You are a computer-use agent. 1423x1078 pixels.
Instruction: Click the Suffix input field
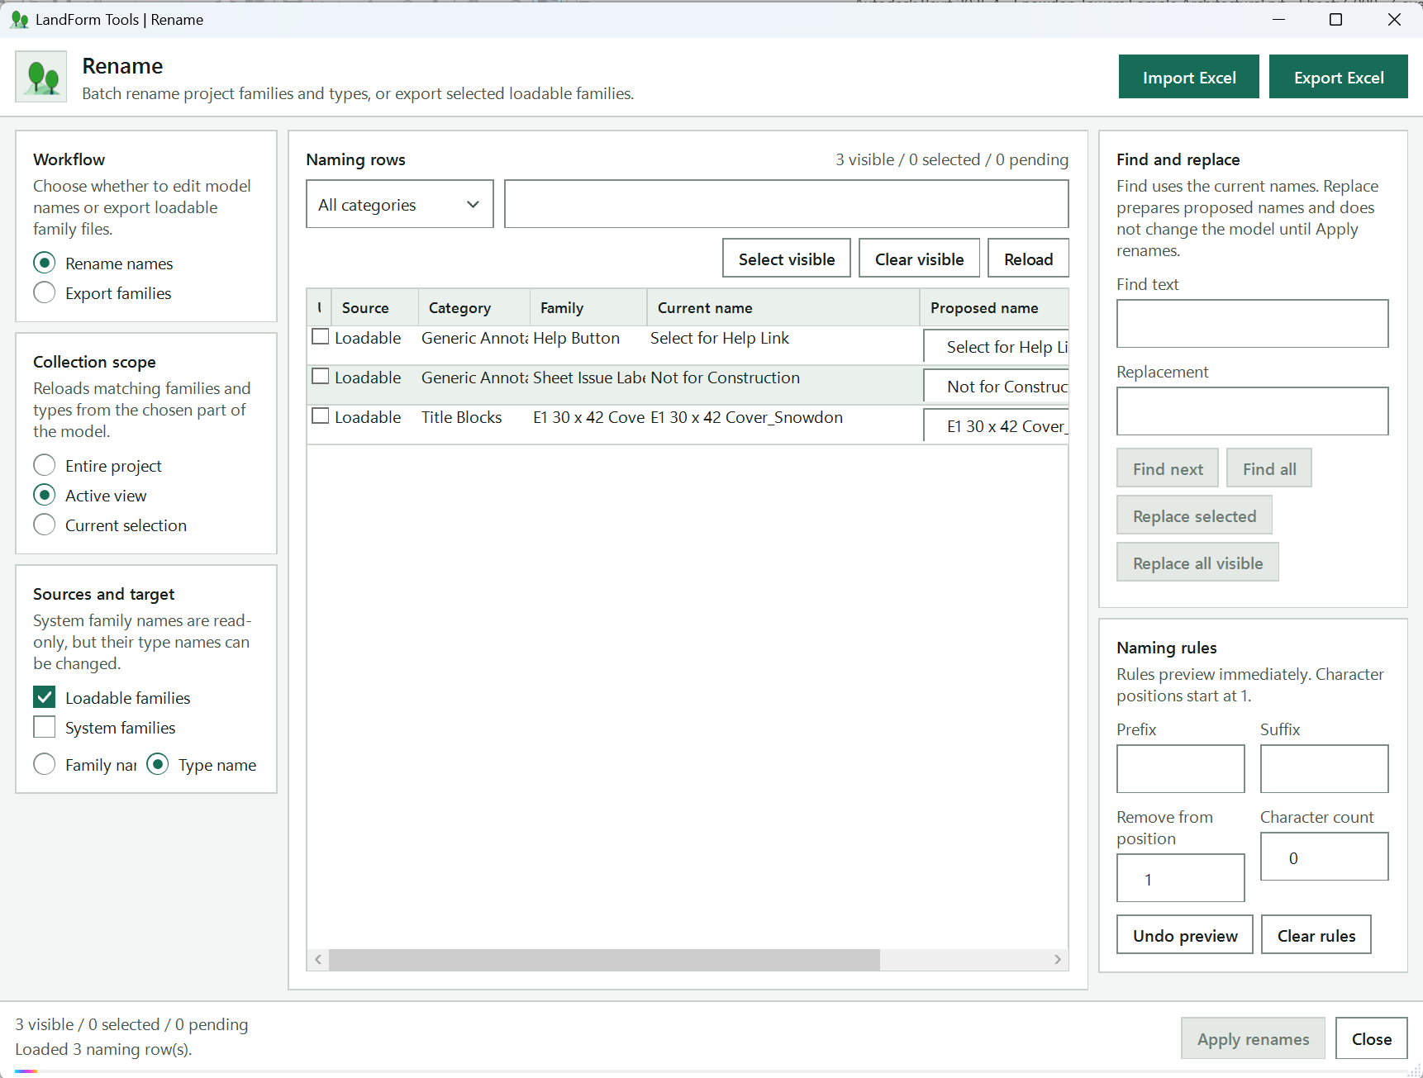[1324, 769]
